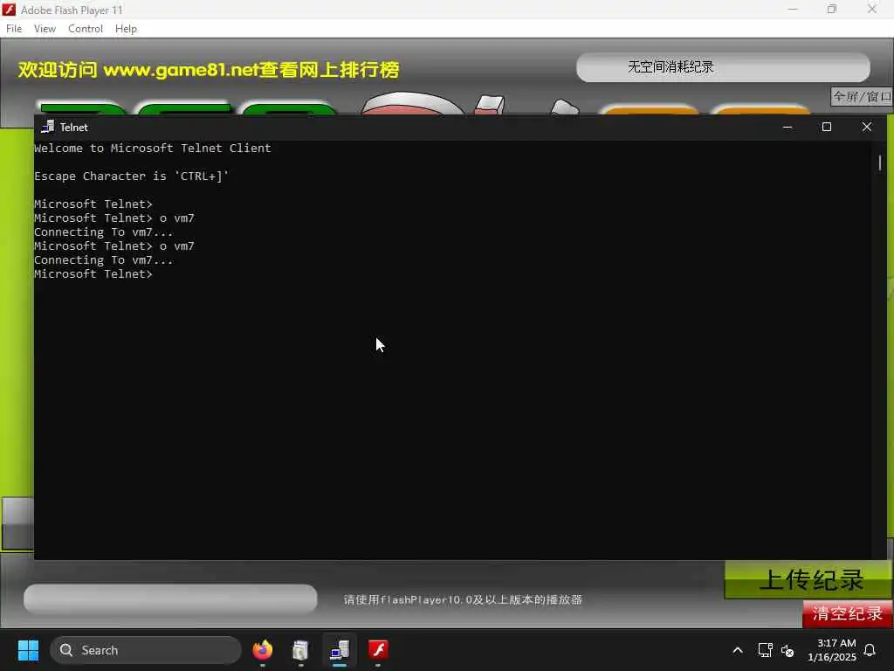Click the Telnet window title icon
The image size is (894, 671).
pos(48,127)
